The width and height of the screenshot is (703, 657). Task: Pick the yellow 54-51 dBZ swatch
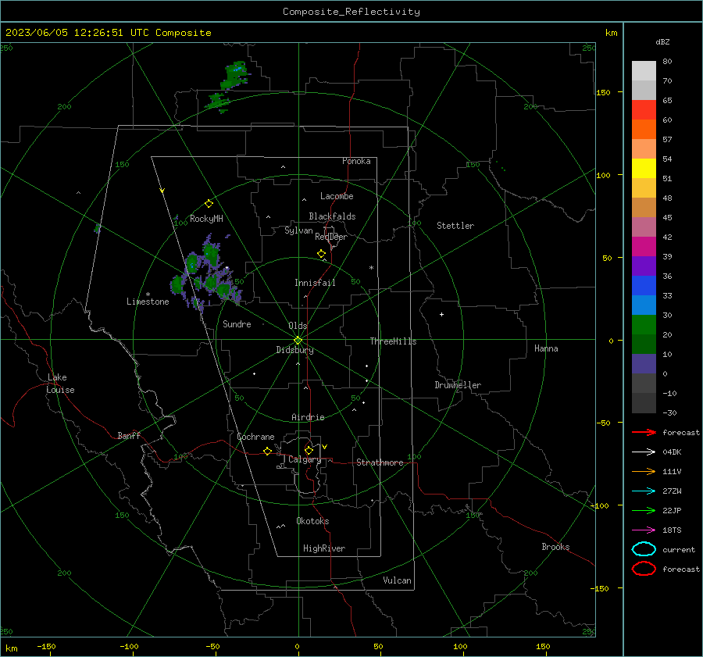(644, 169)
